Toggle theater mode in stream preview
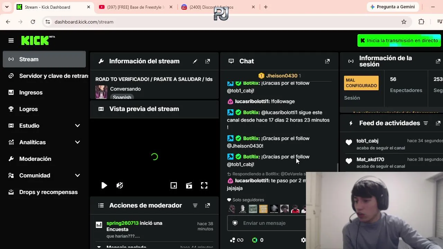Image resolution: width=443 pixels, height=249 pixels. (189, 185)
